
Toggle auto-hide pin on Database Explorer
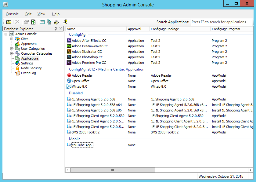click(x=56, y=29)
